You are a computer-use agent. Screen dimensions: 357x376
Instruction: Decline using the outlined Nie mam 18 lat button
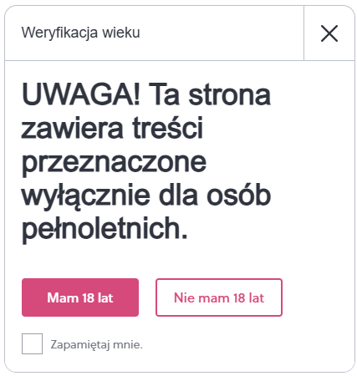point(219,297)
